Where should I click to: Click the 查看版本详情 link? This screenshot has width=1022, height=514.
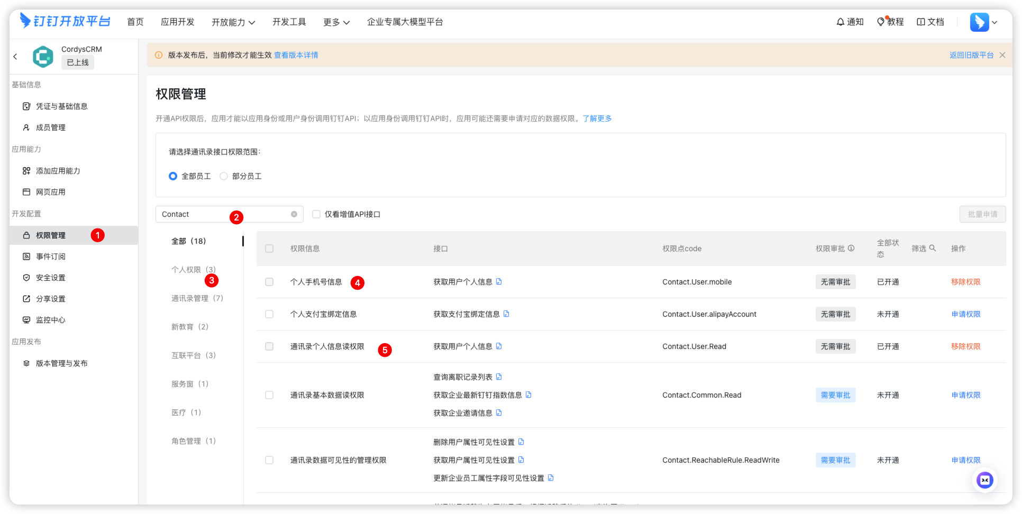coord(296,55)
